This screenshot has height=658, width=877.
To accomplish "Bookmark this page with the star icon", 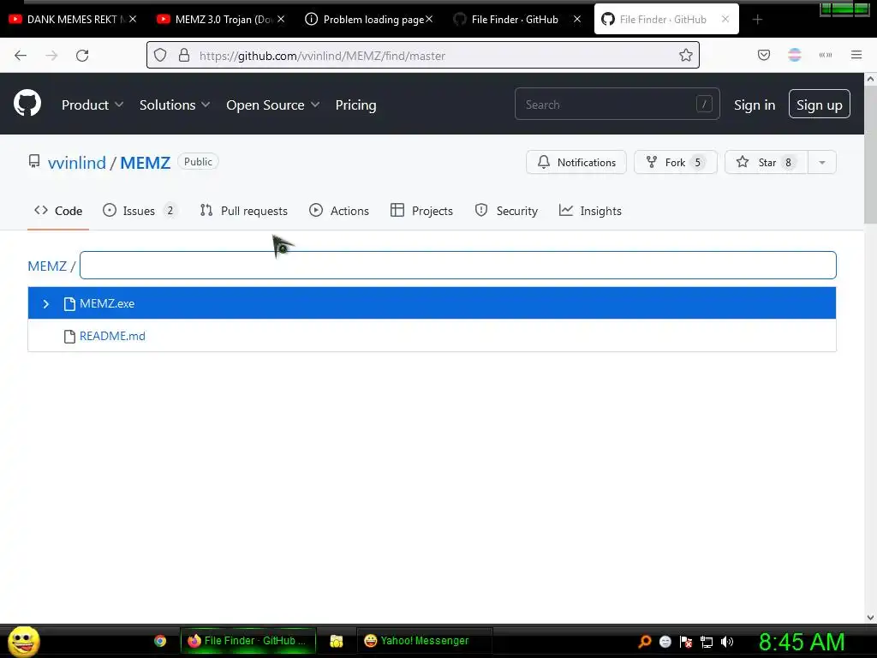I will [686, 55].
